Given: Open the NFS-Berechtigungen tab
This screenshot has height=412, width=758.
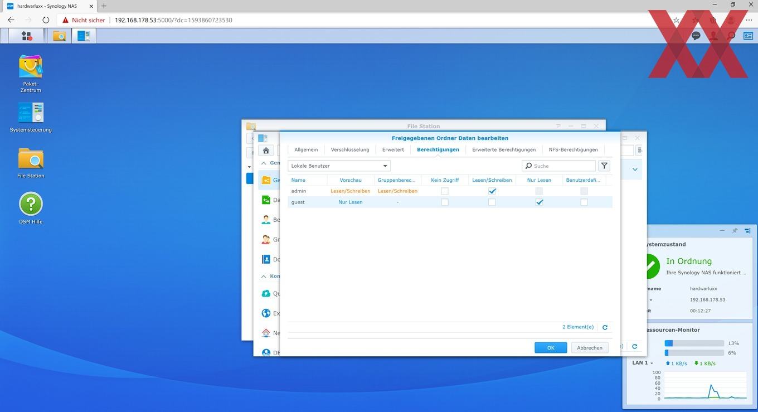Looking at the screenshot, I should pyautogui.click(x=573, y=149).
